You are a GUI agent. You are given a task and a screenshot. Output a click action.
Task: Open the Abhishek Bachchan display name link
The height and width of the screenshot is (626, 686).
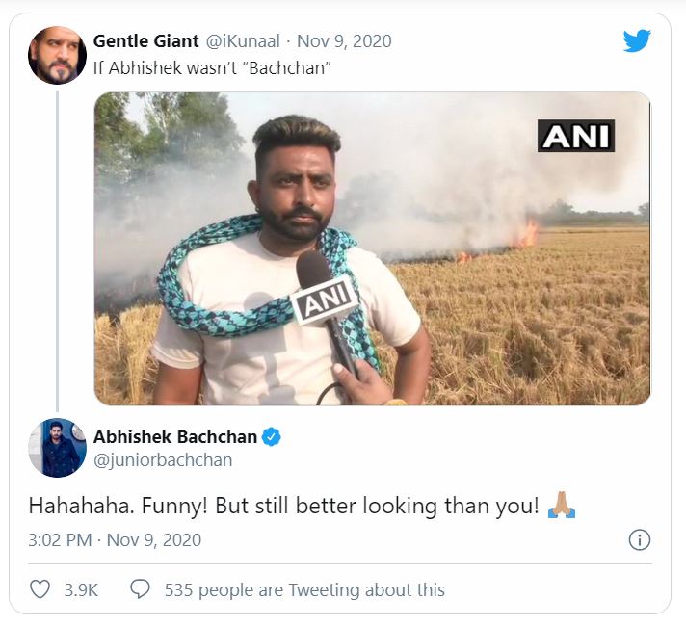(175, 437)
